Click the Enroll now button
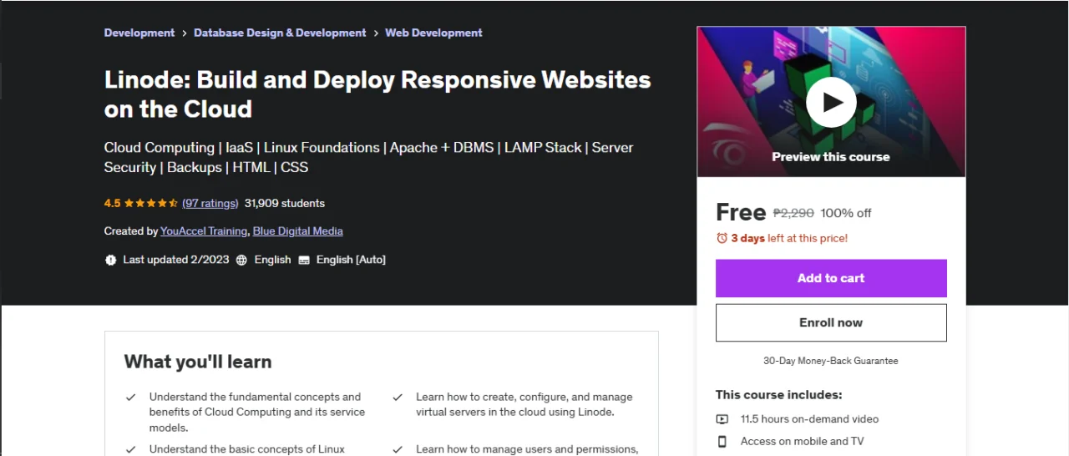This screenshot has width=1069, height=456. coord(831,322)
